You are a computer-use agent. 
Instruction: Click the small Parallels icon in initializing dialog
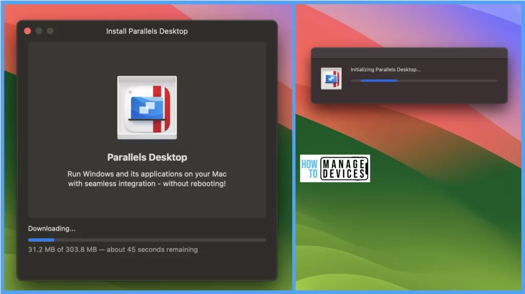pyautogui.click(x=331, y=78)
